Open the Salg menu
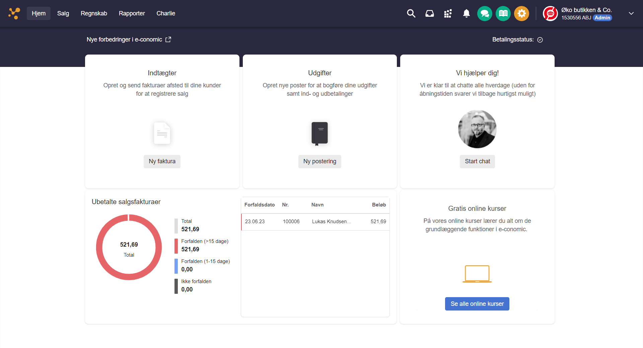The width and height of the screenshot is (643, 348). (63, 13)
